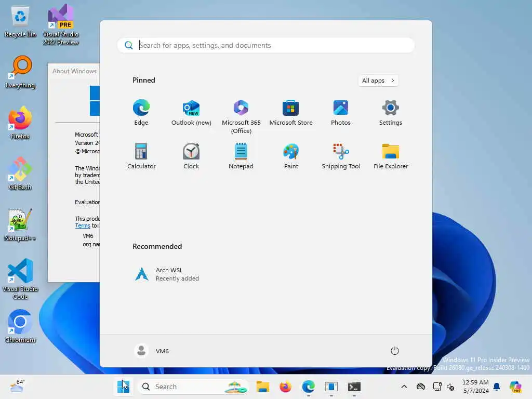Select Chromium desktop shortcut
Screen dimensions: 532x399
[20, 326]
